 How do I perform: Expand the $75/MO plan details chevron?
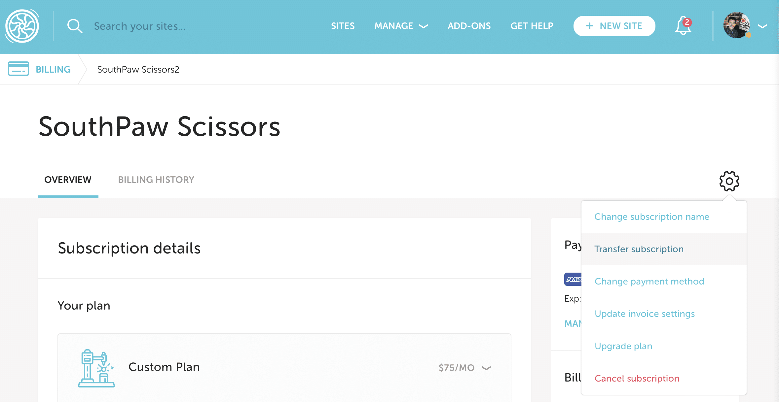tap(486, 368)
